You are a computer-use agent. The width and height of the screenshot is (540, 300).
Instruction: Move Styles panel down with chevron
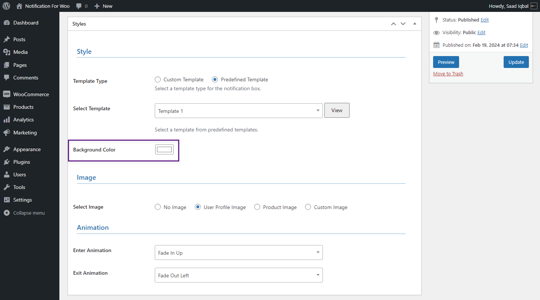pos(403,24)
